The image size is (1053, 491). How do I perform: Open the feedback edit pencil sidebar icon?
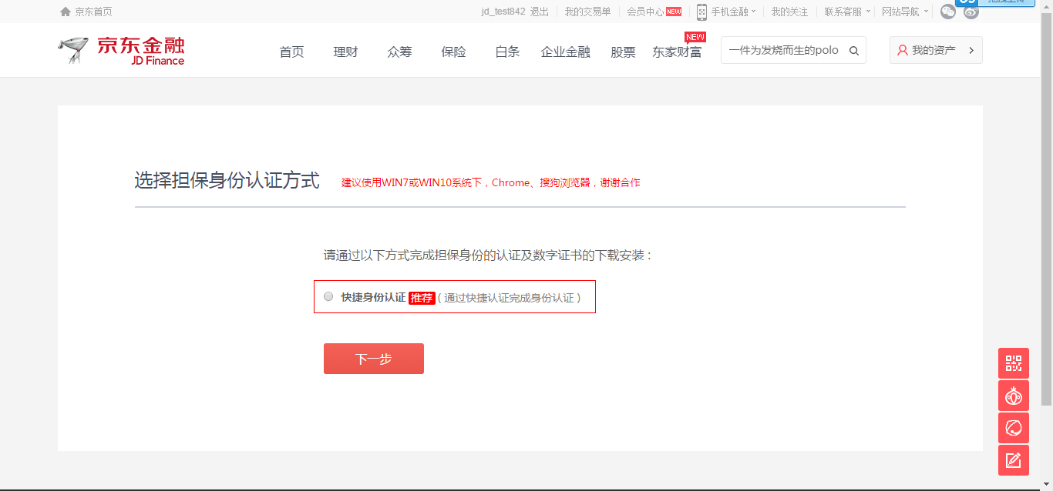pos(1013,460)
